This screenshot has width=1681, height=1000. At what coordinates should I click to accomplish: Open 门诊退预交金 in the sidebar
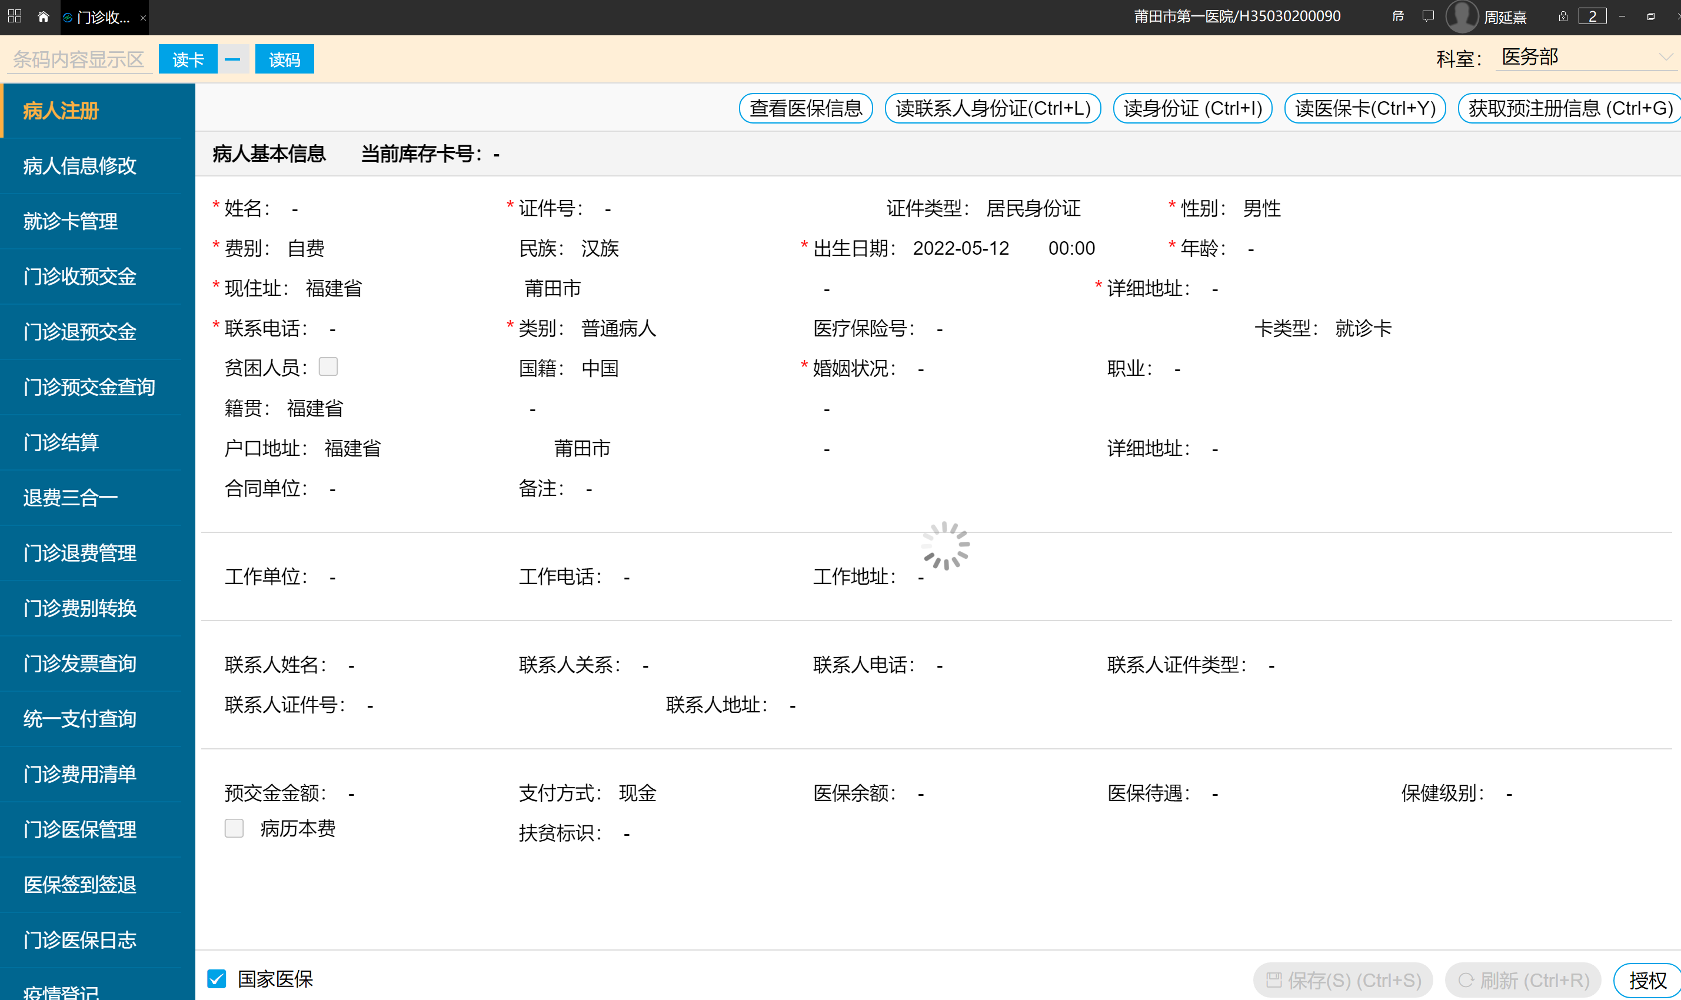[x=98, y=332]
